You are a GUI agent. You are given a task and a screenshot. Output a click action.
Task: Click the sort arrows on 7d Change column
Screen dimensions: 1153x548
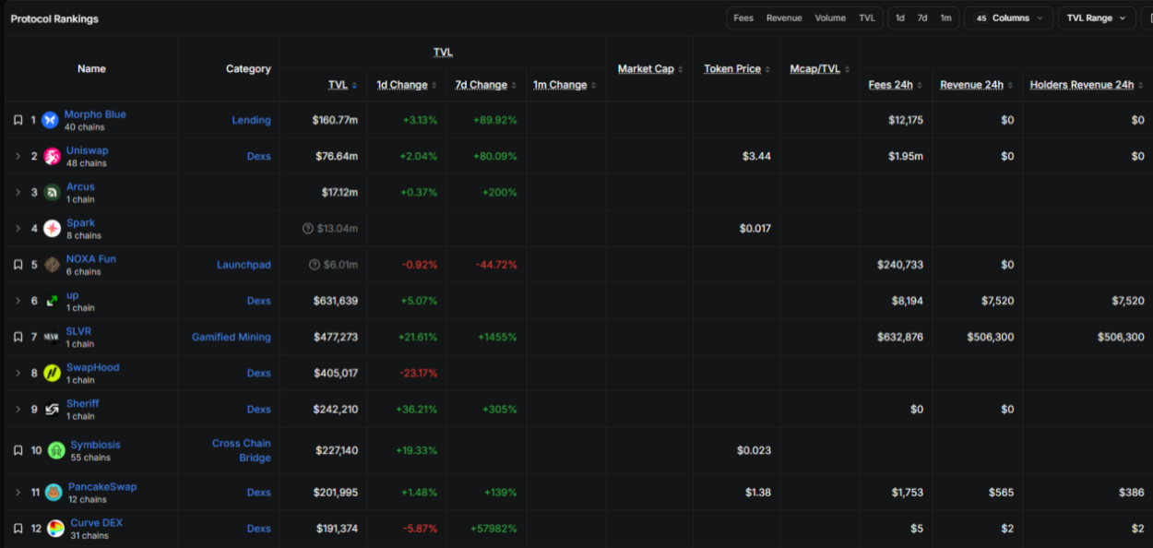click(515, 86)
